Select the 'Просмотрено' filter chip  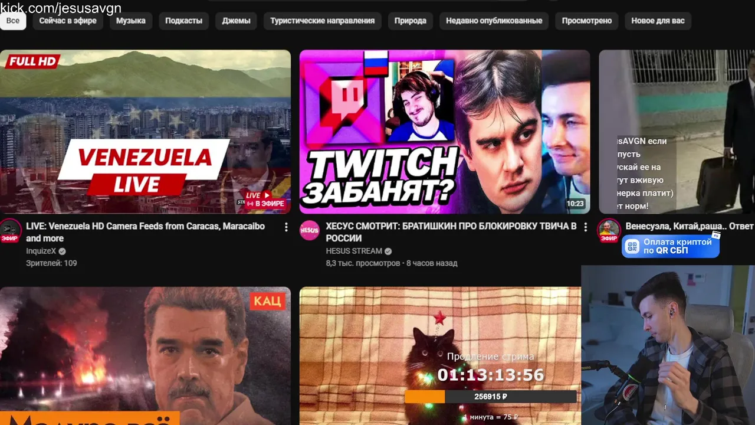(x=586, y=21)
